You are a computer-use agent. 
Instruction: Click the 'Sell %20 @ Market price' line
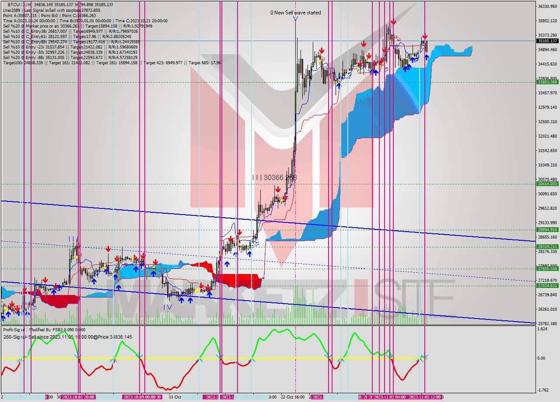(x=77, y=26)
